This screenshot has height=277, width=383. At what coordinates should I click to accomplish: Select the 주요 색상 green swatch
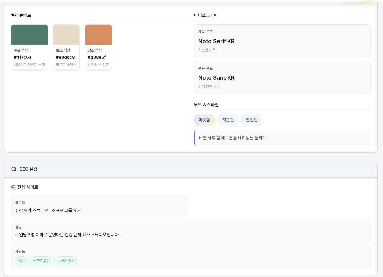(x=29, y=35)
